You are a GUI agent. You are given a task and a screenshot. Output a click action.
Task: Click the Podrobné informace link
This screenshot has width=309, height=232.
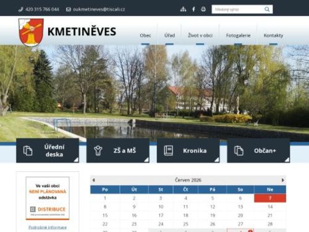(x=48, y=227)
